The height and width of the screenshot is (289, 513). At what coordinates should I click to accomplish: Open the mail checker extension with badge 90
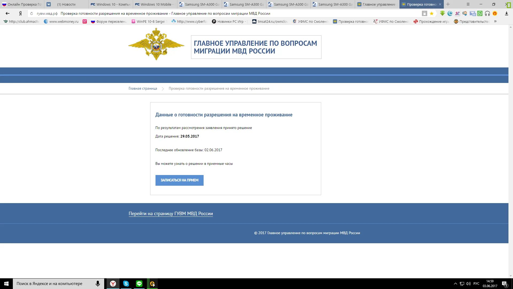point(472,13)
